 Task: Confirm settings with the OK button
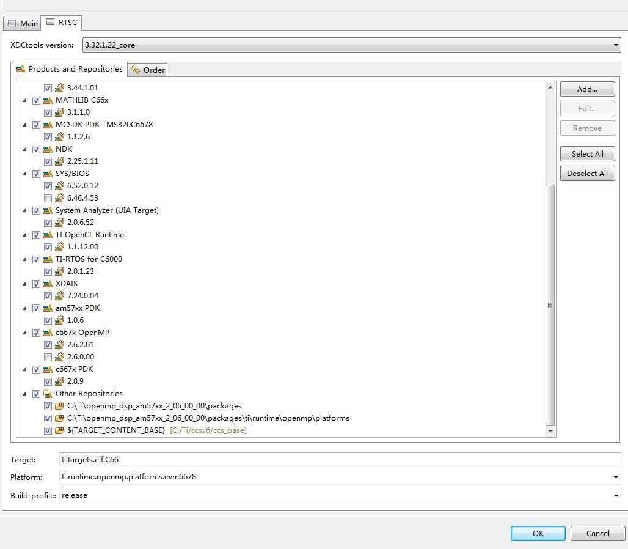tap(538, 533)
